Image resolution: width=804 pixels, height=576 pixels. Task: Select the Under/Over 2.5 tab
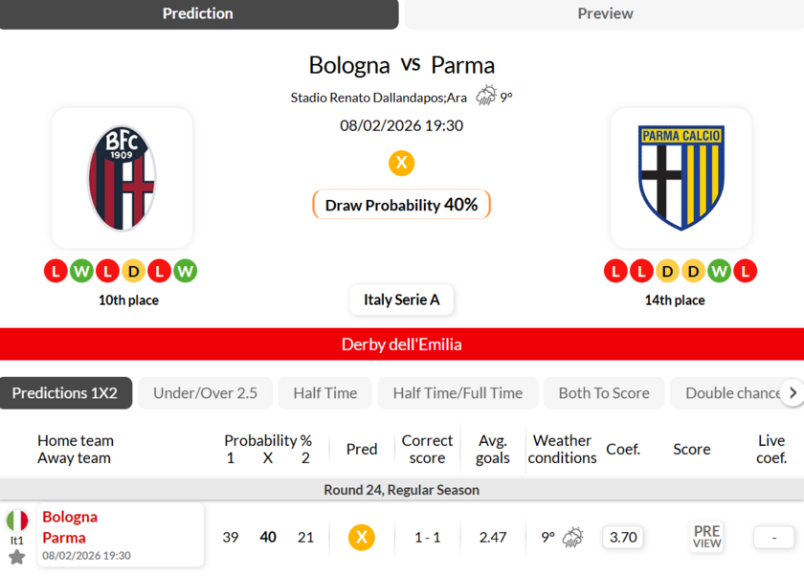tap(205, 393)
